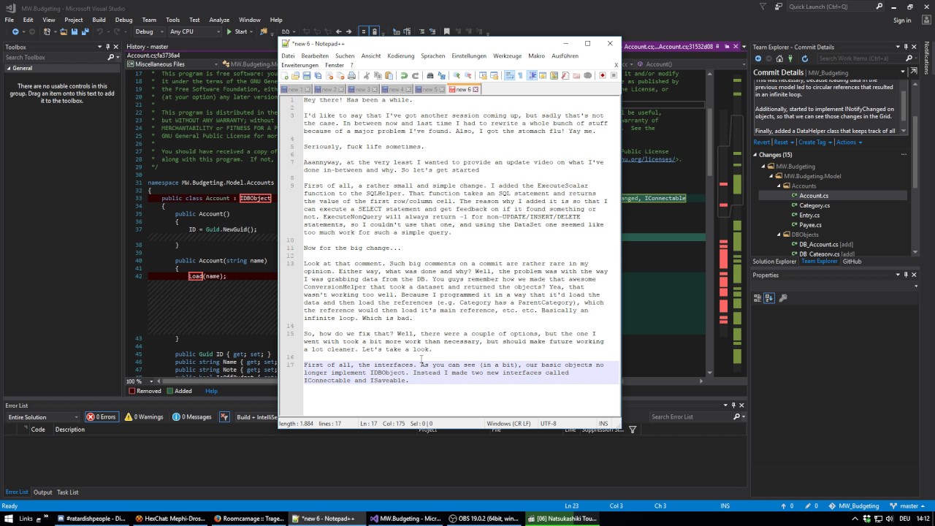Click the Revert link in Commit Details
Viewport: 935px width, 526px height.
(x=761, y=142)
